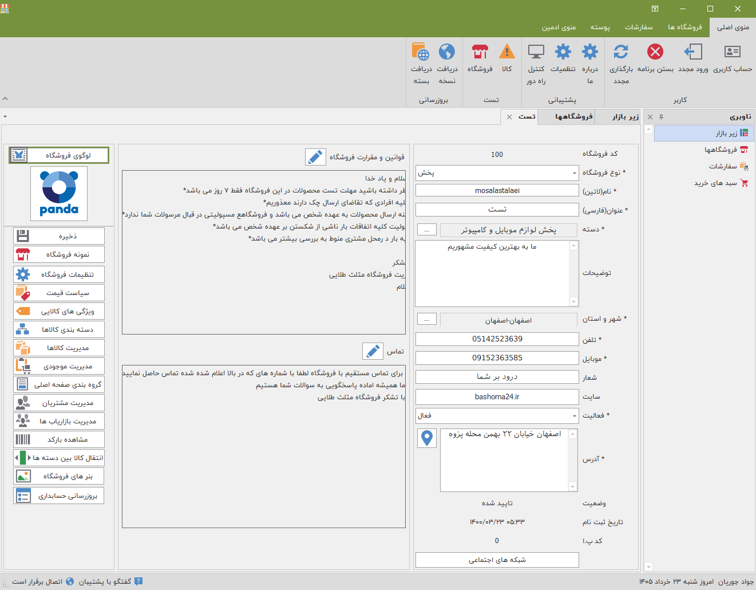Select فروشگاهها in navigation tree
The height and width of the screenshot is (590, 756).
(x=704, y=150)
